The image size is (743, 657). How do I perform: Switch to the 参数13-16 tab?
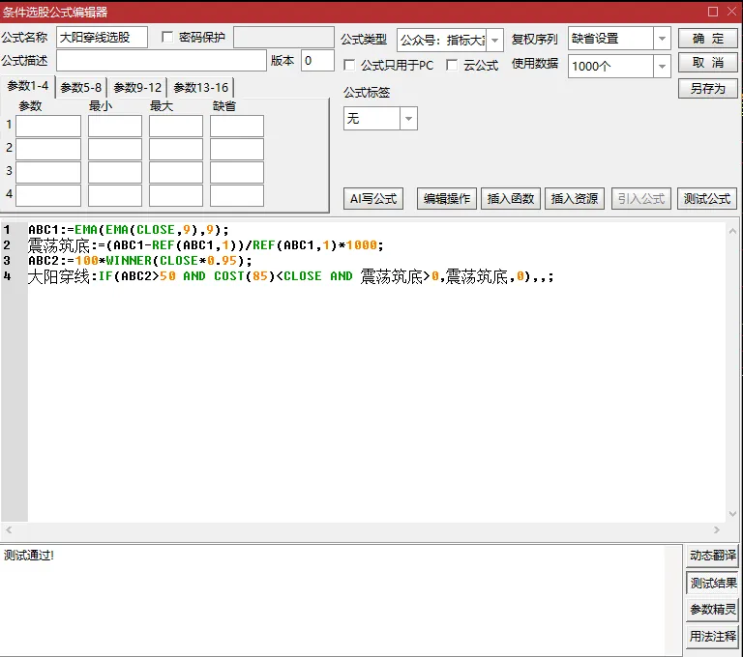[x=201, y=88]
